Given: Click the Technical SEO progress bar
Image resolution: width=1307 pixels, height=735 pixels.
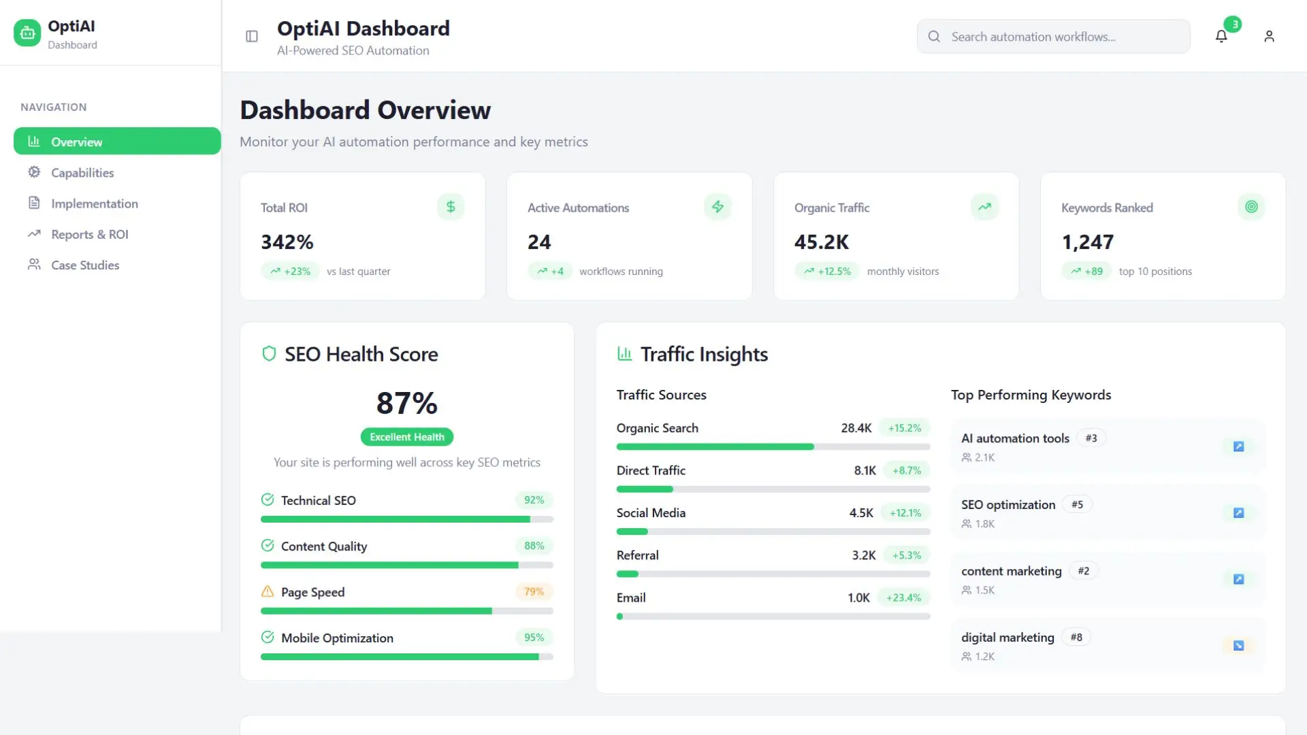Looking at the screenshot, I should point(407,519).
